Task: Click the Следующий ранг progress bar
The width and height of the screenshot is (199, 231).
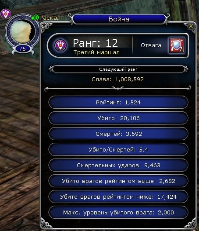Action: (118, 69)
